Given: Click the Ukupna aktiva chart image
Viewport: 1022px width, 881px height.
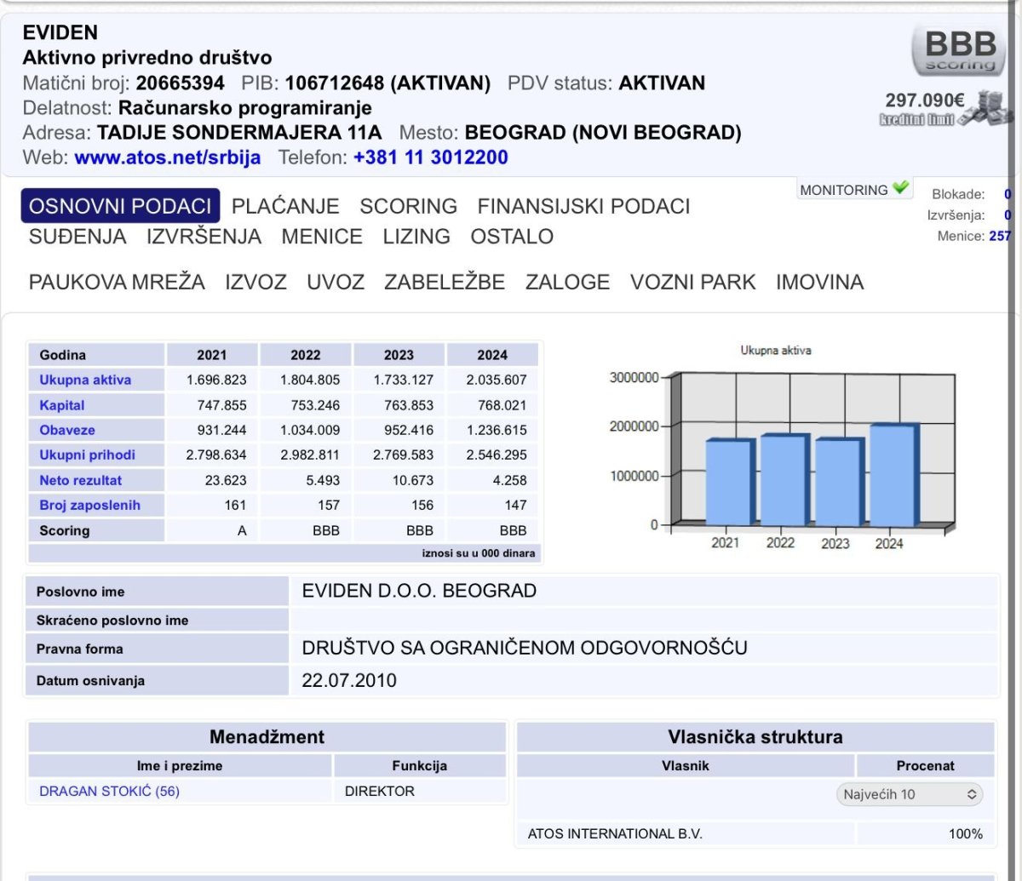Looking at the screenshot, I should (775, 447).
